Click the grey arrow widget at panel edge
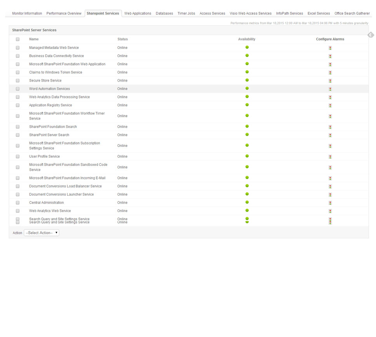This screenshot has width=376, height=337. tap(371, 35)
